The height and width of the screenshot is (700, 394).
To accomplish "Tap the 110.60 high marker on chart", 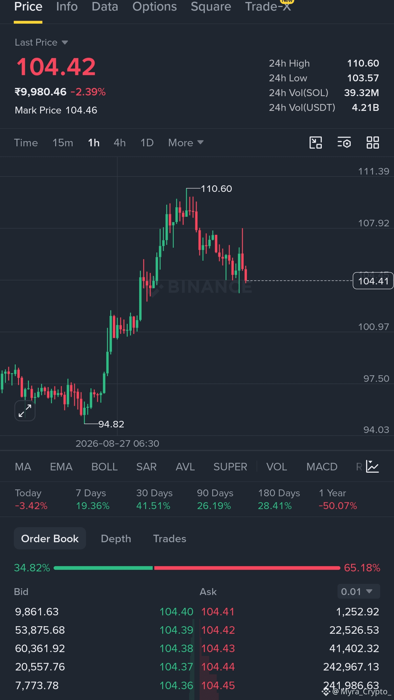I will (216, 189).
